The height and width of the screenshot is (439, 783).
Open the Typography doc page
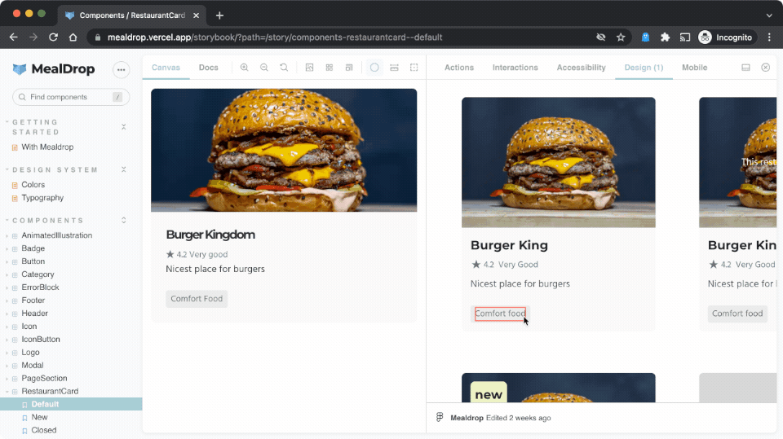tap(42, 198)
